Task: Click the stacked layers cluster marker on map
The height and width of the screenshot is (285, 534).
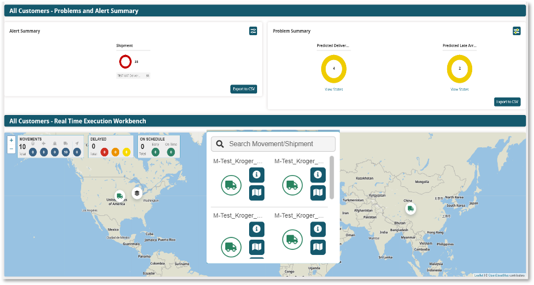Action: coord(137,193)
